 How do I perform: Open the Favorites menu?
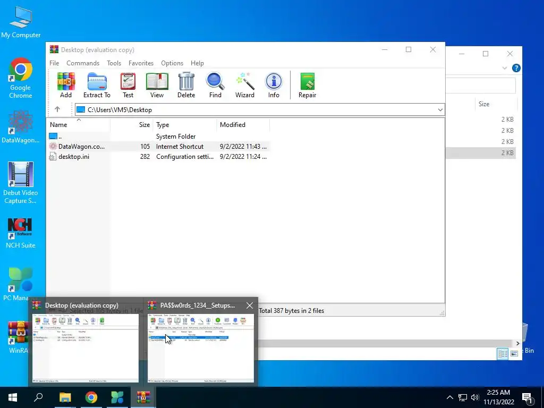(x=141, y=63)
